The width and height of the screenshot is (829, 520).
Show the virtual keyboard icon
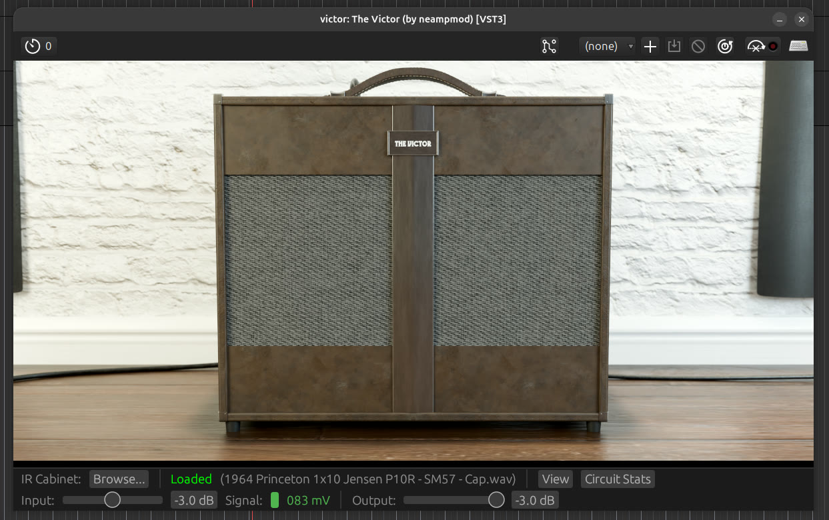(798, 46)
